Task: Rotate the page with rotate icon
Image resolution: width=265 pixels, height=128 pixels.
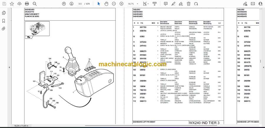Action: [x=196, y=4]
